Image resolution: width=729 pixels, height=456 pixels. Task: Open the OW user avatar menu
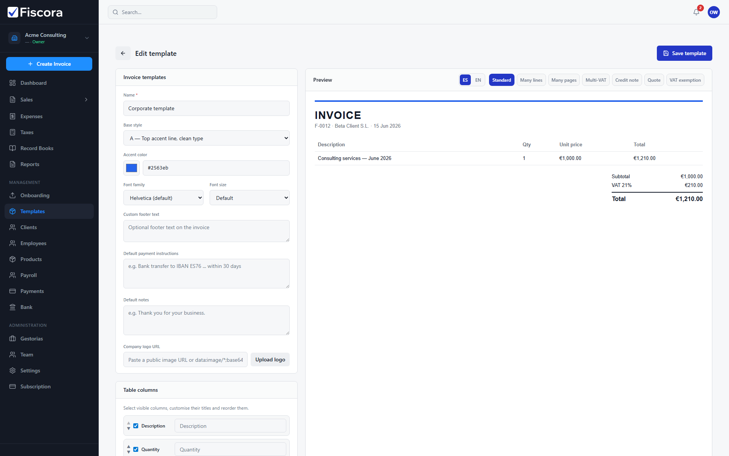point(714,12)
